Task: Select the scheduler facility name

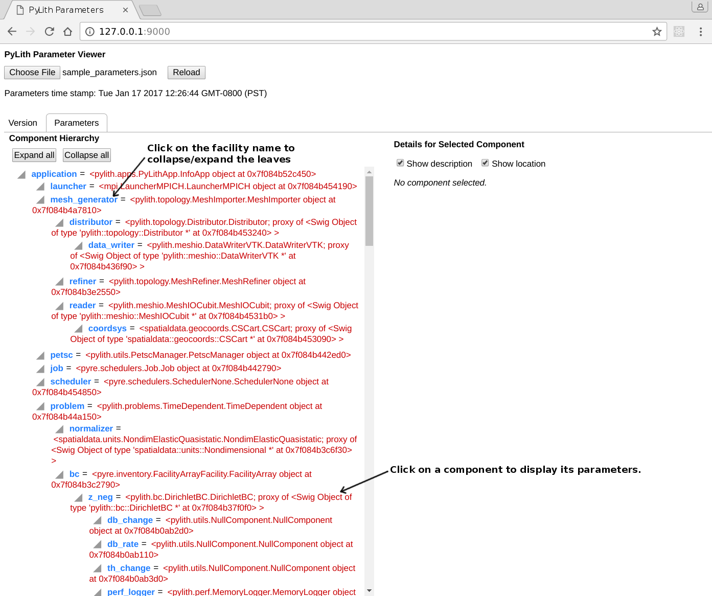Action: click(71, 381)
